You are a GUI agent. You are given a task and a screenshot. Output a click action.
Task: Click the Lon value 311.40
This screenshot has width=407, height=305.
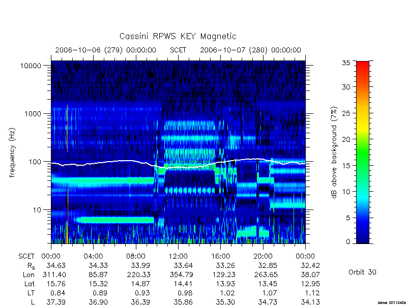(x=54, y=274)
